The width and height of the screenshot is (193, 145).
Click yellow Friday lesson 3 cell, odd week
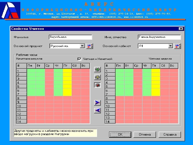[x=67, y=78]
